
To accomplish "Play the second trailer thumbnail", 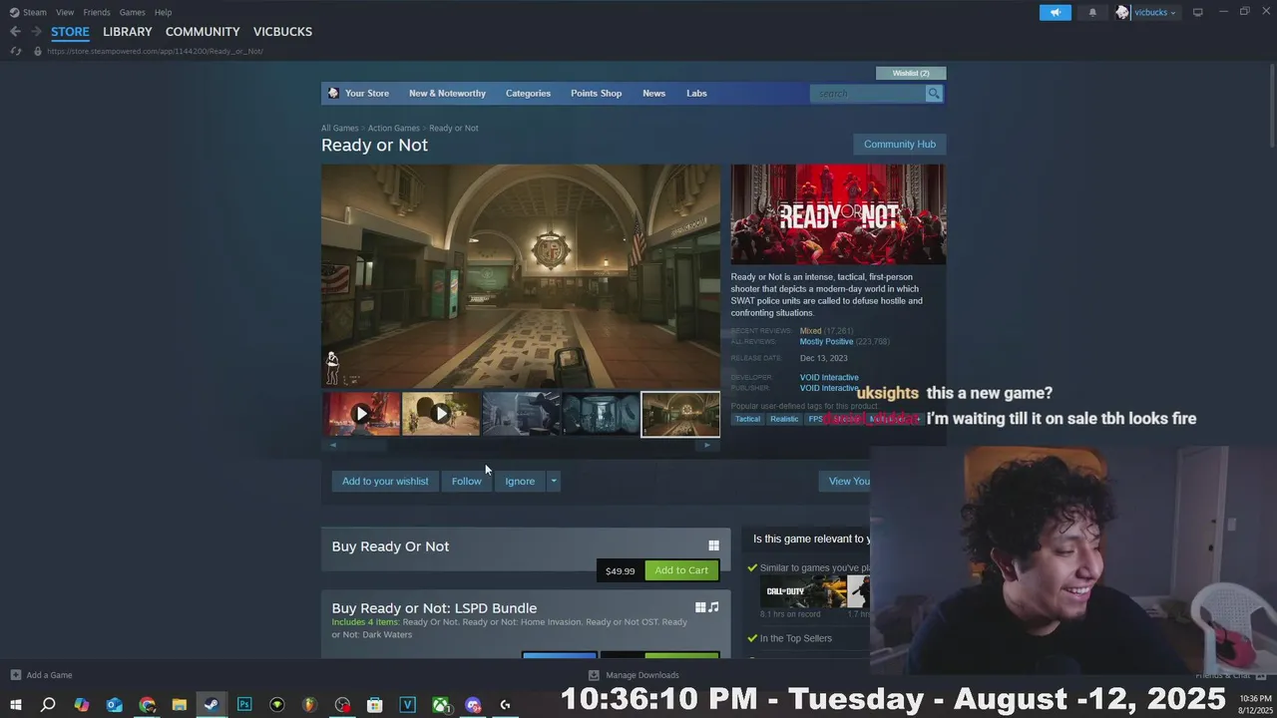I will (x=441, y=413).
